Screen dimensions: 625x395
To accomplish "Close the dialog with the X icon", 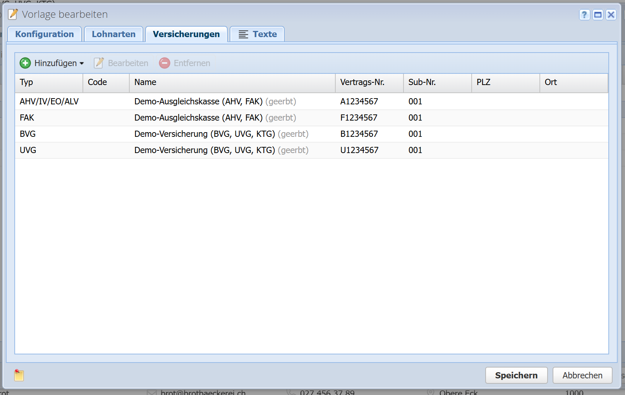I will pyautogui.click(x=611, y=15).
